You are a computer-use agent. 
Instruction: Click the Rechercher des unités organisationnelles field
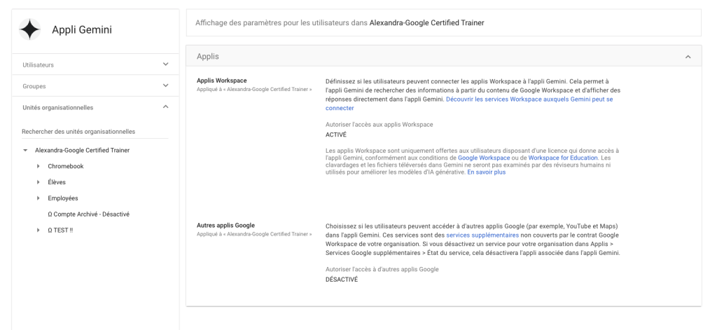point(95,131)
